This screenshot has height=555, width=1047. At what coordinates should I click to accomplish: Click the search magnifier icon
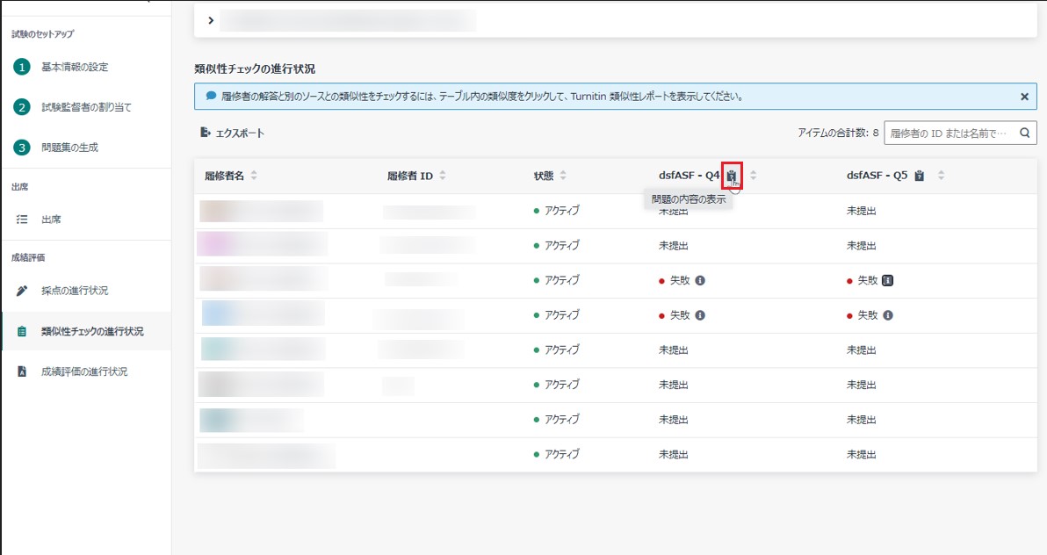[1024, 133]
